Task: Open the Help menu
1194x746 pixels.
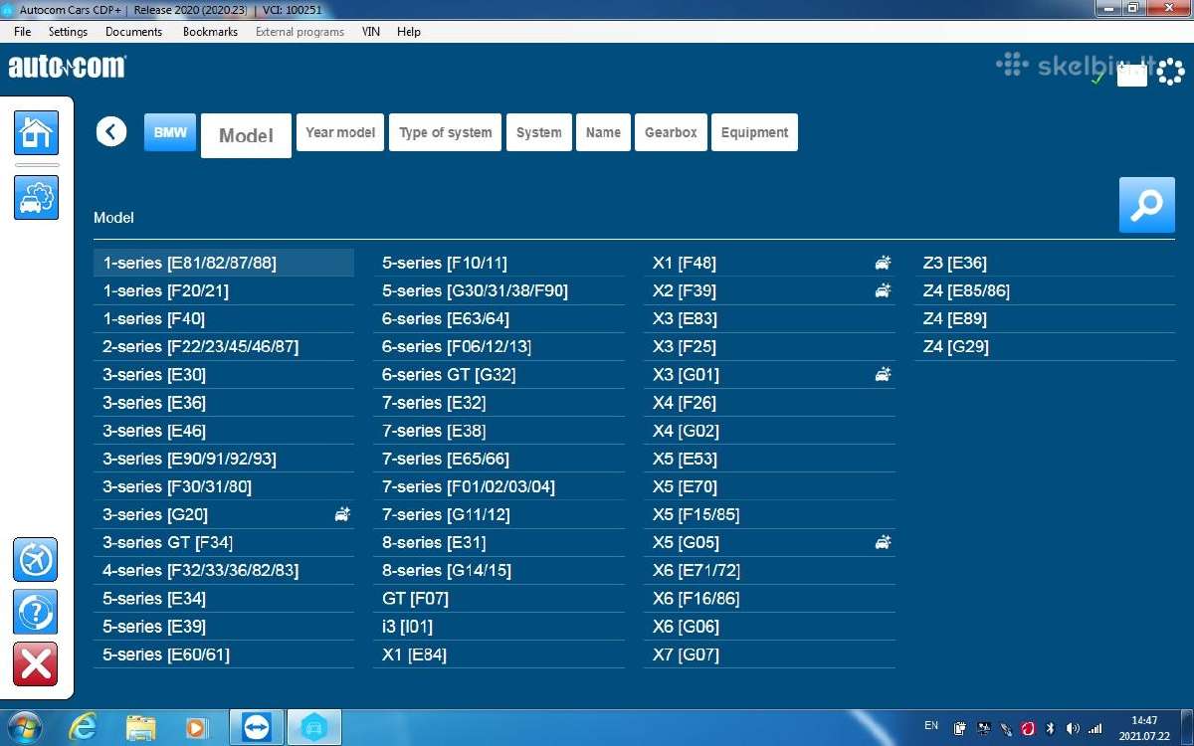Action: 409,32
